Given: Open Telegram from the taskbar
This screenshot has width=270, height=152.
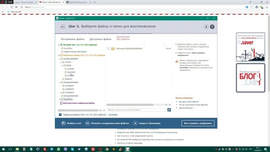Looking at the screenshot, I should (51, 149).
